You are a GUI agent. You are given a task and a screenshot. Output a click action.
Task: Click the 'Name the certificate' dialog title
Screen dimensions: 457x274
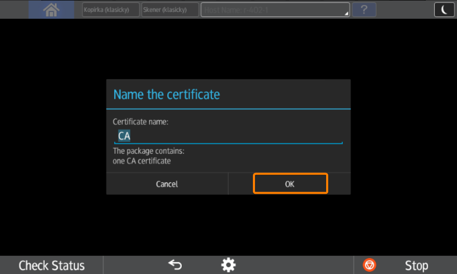click(x=166, y=94)
